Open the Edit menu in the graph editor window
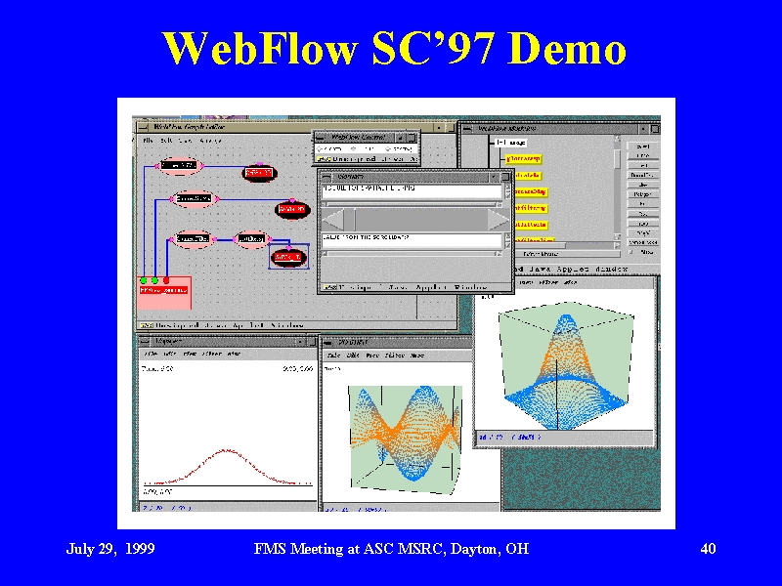 click(166, 141)
